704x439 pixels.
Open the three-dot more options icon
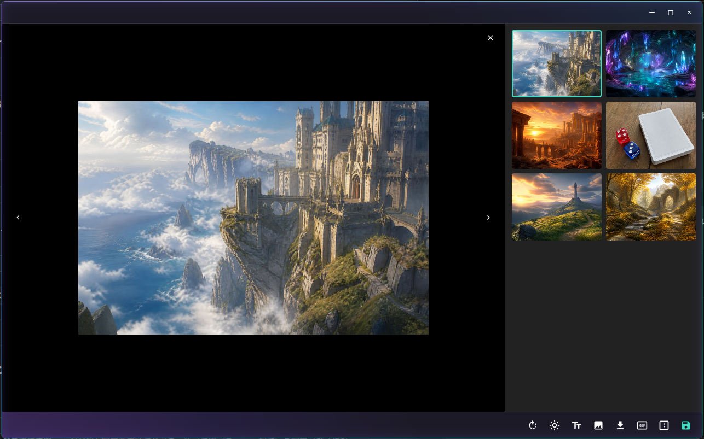coord(664,425)
